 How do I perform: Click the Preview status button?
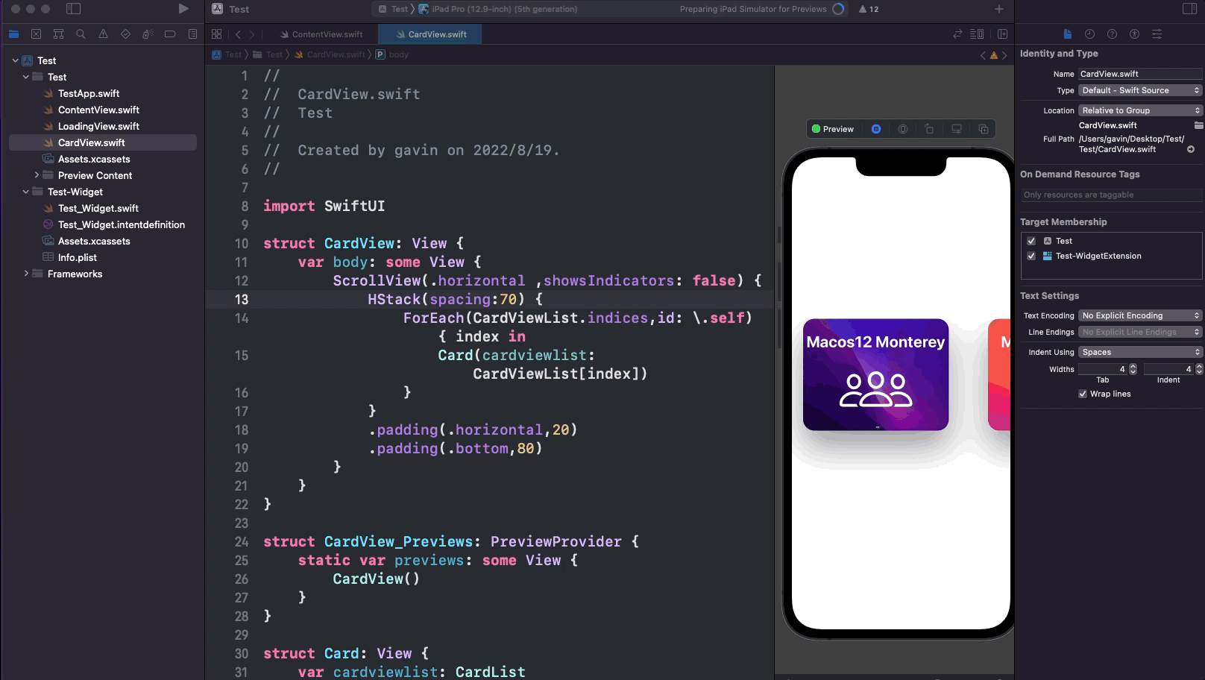pos(833,129)
